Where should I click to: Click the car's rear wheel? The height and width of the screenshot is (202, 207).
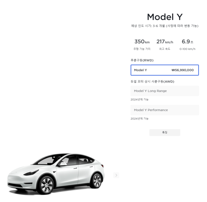(97, 181)
